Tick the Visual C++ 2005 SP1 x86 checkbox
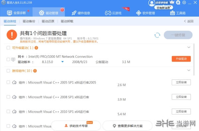The image size is (199, 131). point(8,82)
